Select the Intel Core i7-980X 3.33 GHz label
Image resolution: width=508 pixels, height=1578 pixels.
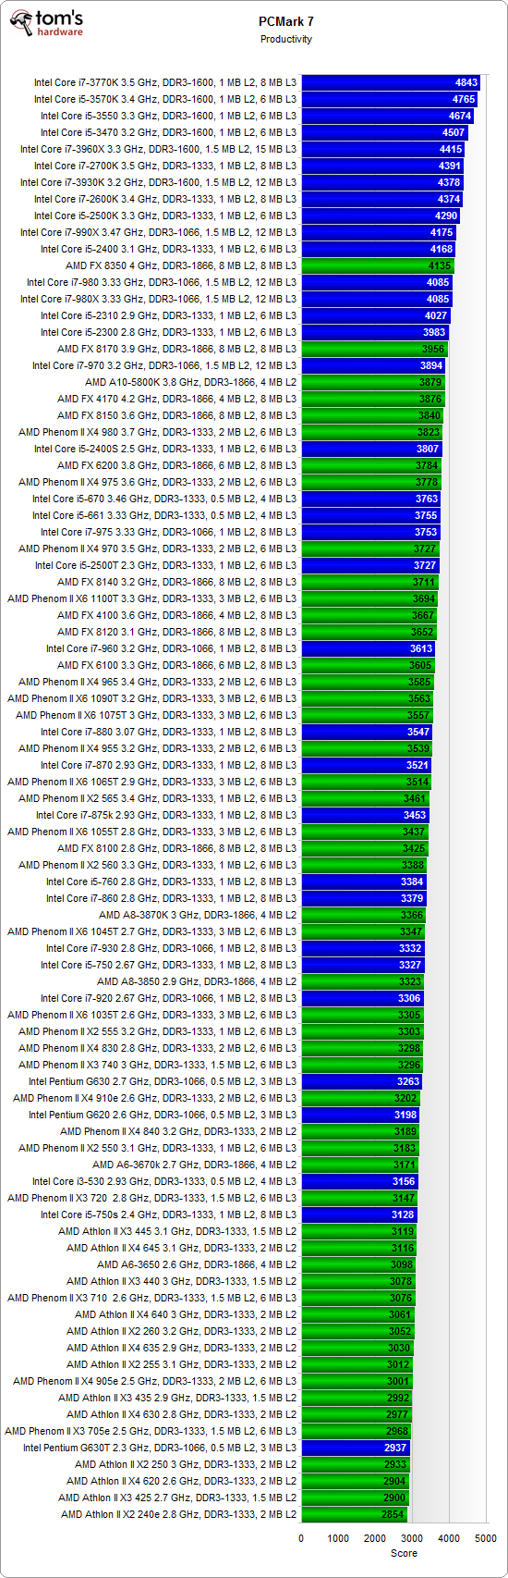pos(159,299)
